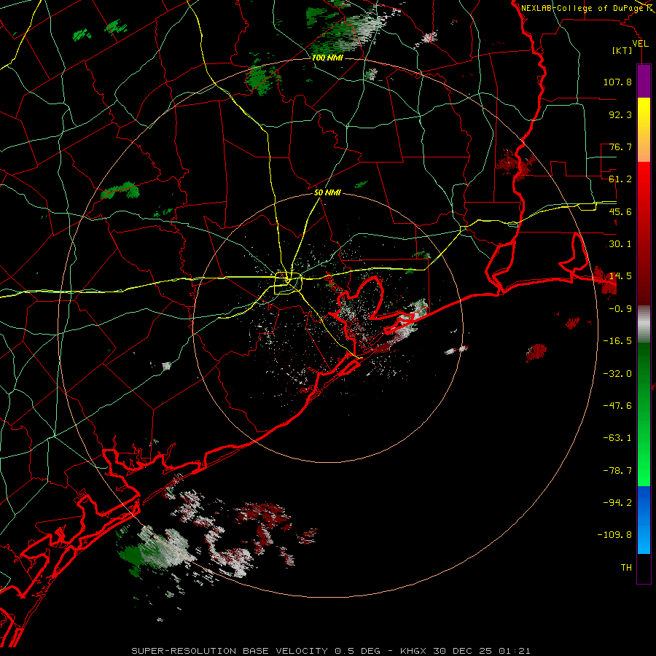The width and height of the screenshot is (656, 656).
Task: Click the -16.5 velocity scale value
Action: [x=617, y=341]
